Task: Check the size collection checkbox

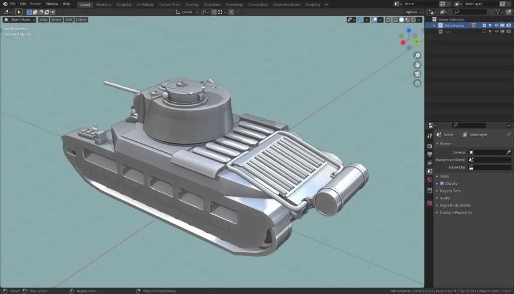Action: tap(484, 31)
